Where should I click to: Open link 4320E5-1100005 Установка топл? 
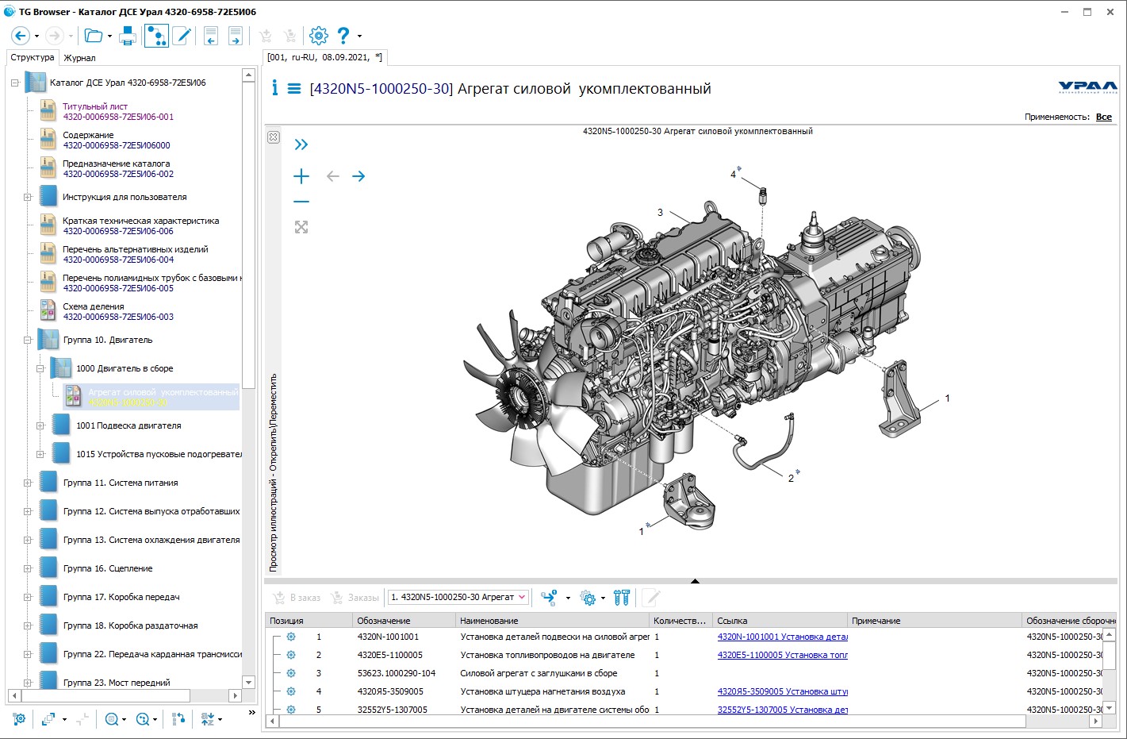coord(782,655)
